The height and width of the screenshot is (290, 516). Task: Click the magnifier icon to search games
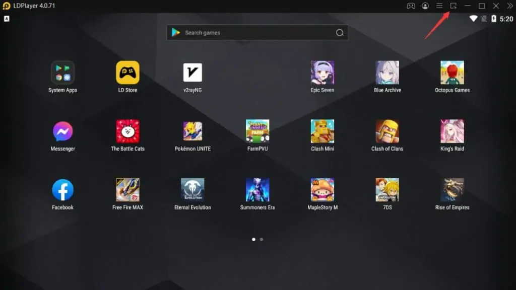click(x=340, y=32)
